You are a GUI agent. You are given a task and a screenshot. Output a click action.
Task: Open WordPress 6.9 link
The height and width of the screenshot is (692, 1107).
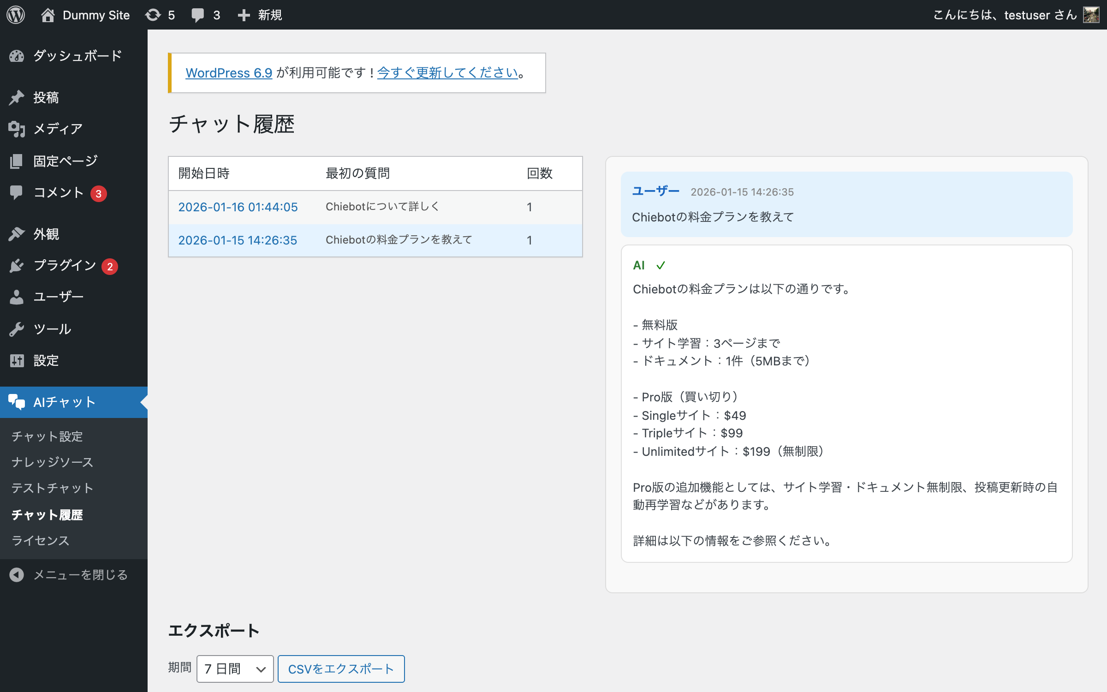pyautogui.click(x=229, y=73)
